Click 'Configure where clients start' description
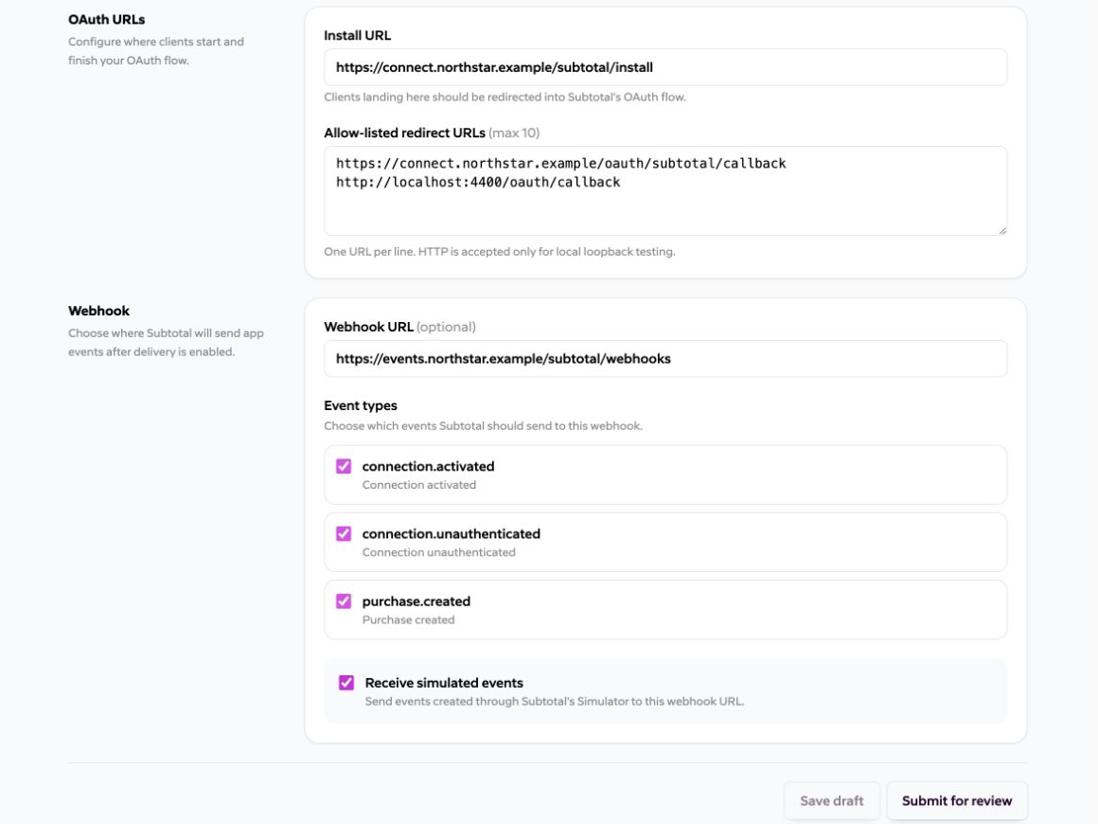 (x=156, y=51)
